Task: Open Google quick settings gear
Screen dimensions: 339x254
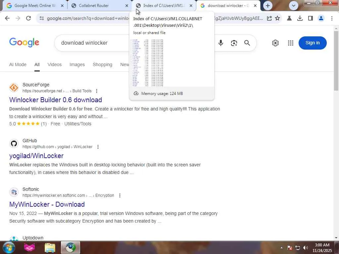Action: point(275,43)
